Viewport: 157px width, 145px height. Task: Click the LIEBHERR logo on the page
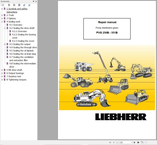point(121,117)
